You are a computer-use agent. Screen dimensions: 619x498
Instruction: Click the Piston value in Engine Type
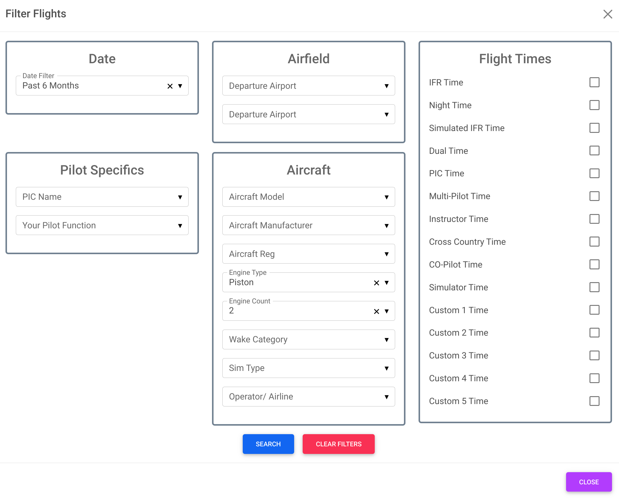coord(241,282)
